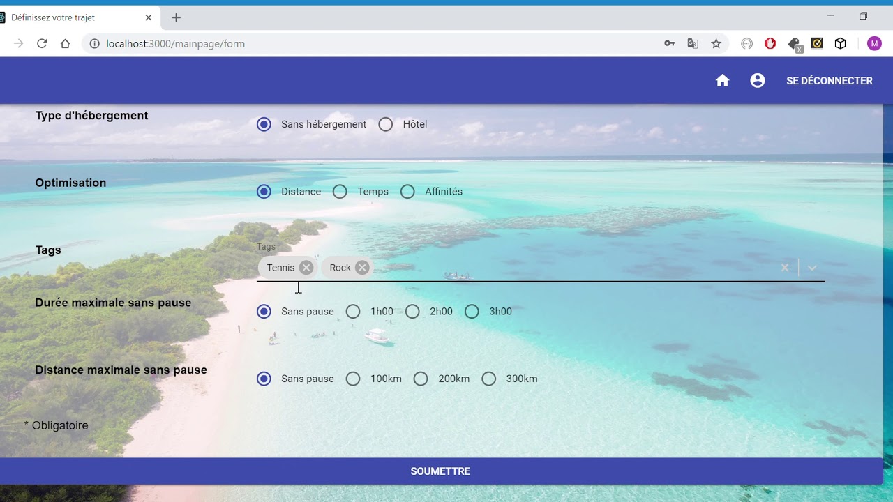Restore down the browser window
Image resolution: width=893 pixels, height=502 pixels.
863,15
